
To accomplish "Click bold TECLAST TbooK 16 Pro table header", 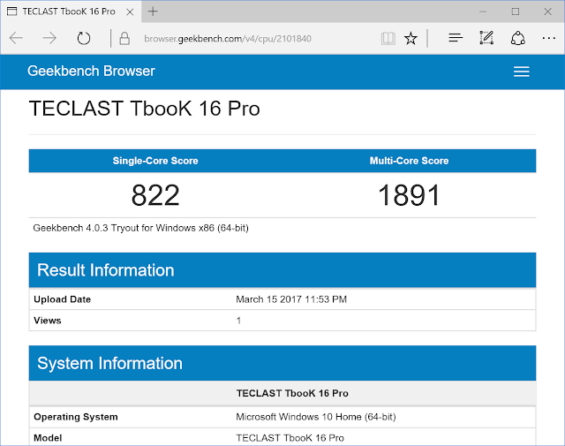I will tap(292, 393).
